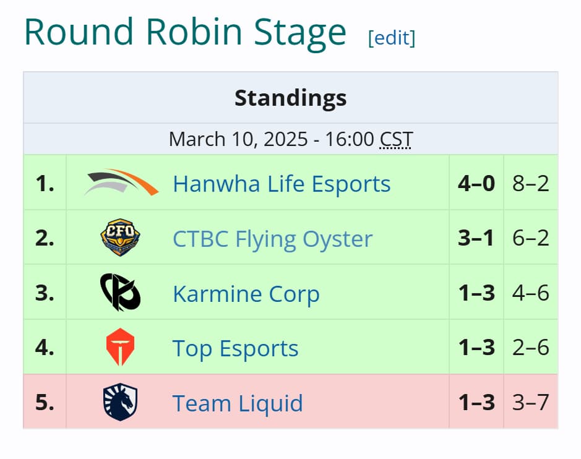
Task: Open the Top Esports team link
Action: tap(235, 348)
